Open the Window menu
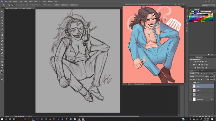 (50, 2)
